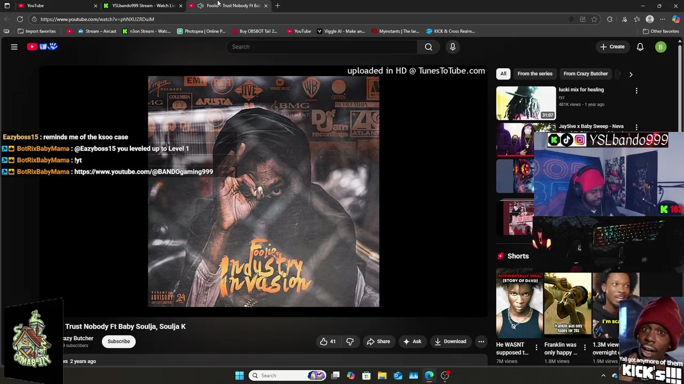This screenshot has height=384, width=684.
Task: Share the Trust Nobody video
Action: [x=378, y=341]
